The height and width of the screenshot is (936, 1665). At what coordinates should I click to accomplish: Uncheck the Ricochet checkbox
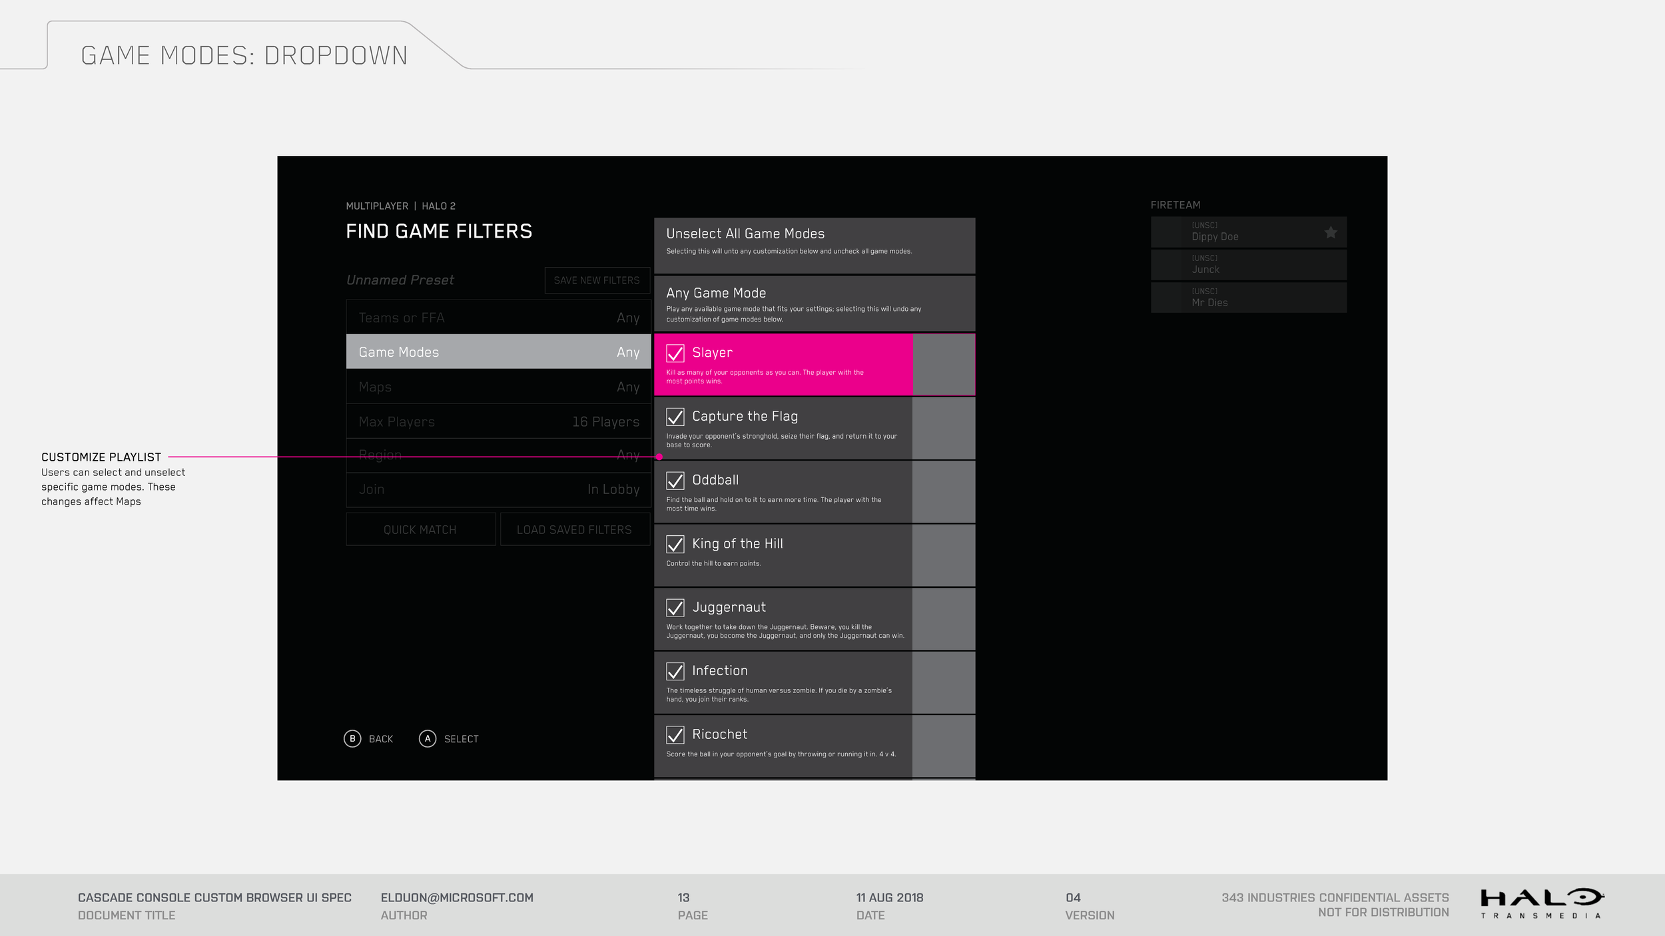(675, 735)
